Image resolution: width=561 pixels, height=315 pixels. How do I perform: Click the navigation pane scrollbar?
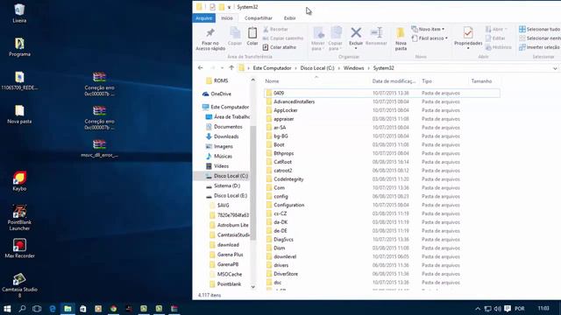coord(253,183)
